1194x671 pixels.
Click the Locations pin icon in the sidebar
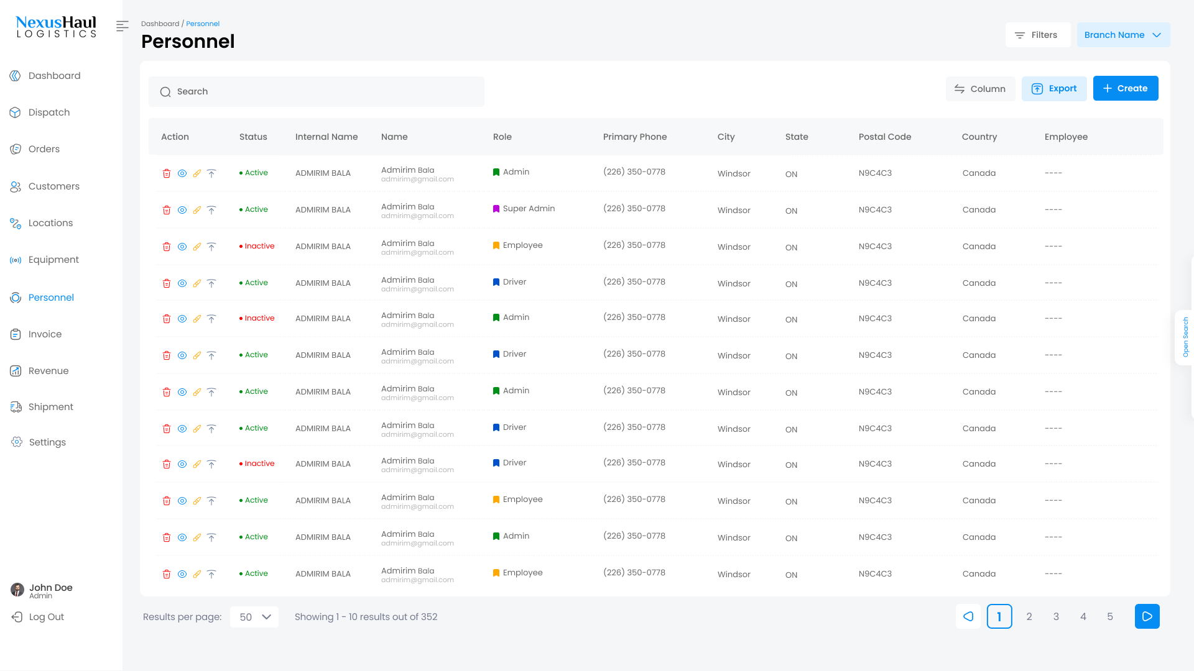click(16, 223)
